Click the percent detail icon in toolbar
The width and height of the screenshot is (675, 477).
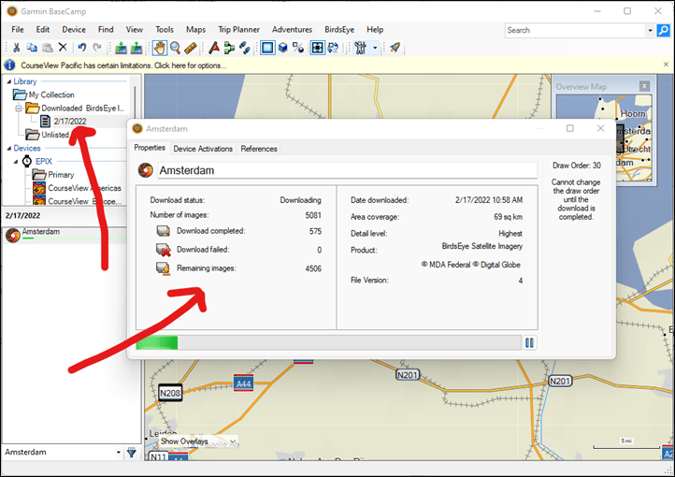298,48
